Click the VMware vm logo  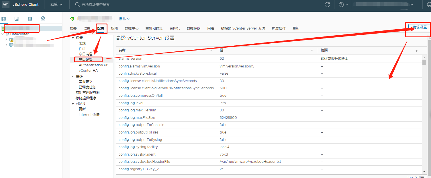tap(6, 4)
